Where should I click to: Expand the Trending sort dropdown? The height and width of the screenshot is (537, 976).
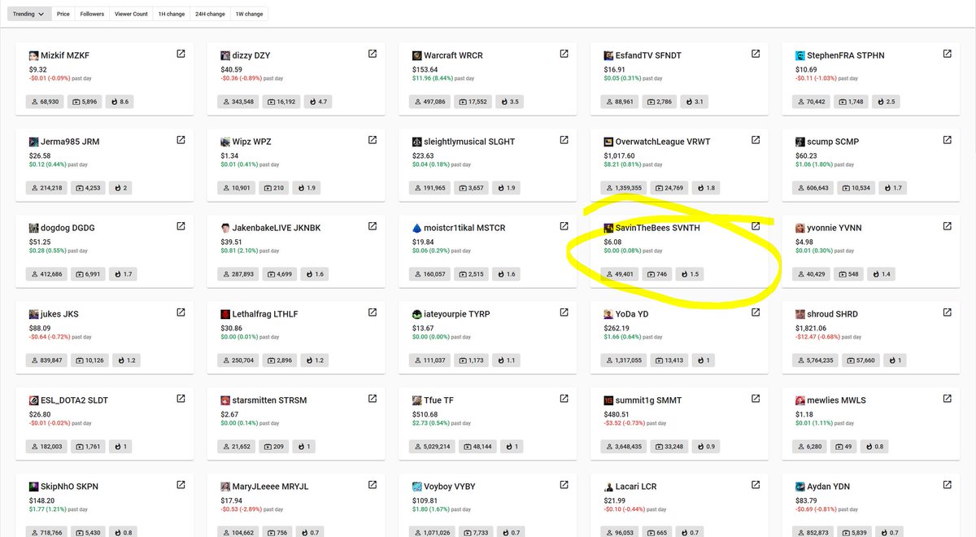tap(29, 14)
